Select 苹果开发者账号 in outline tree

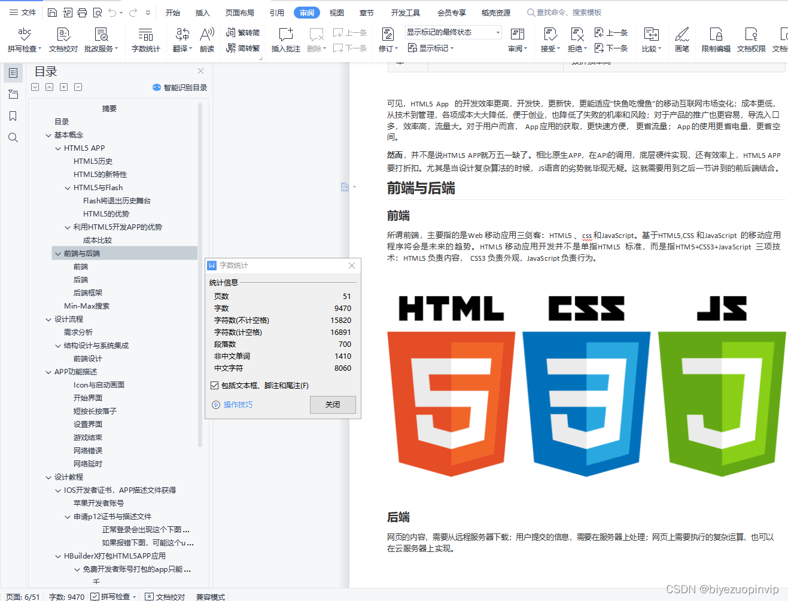[99, 504]
